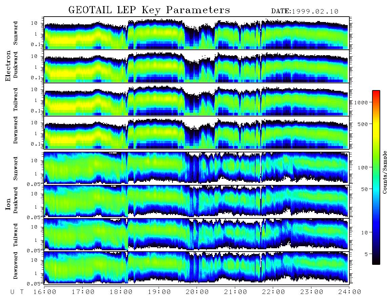Select the Ion Duskward spectrogram panel
387x298 pixels.
tap(197, 201)
